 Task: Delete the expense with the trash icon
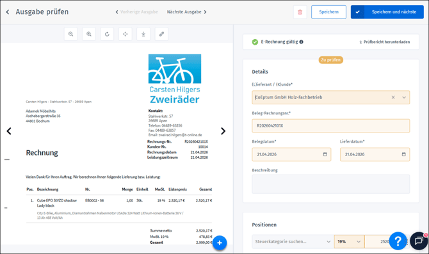click(x=300, y=12)
